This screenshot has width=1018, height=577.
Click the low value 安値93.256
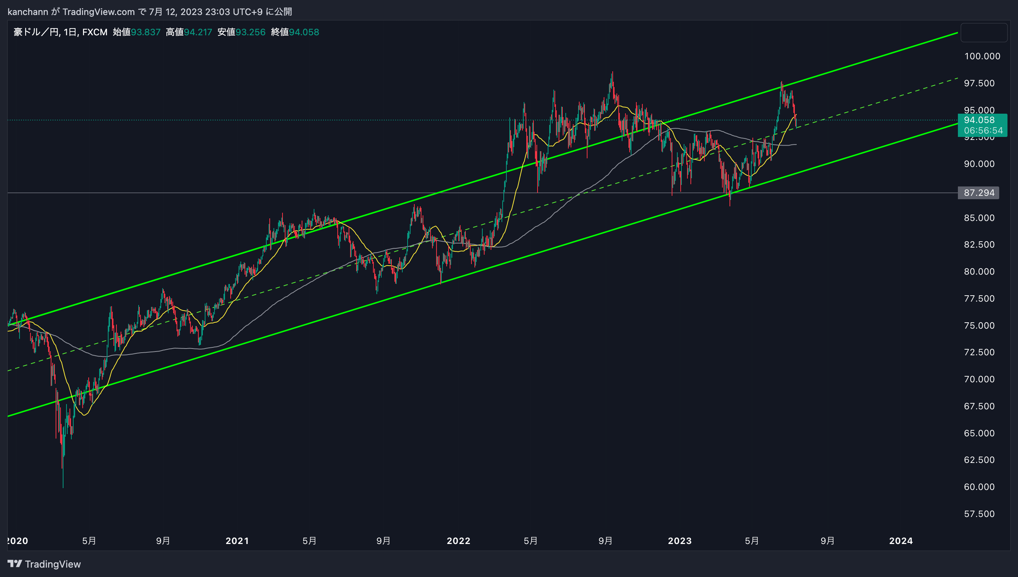tap(241, 32)
